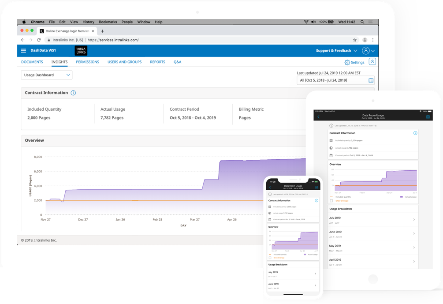Open the Chrome profile icon in the toolbar
Image resolution: width=443 pixels, height=304 pixels.
[365, 40]
